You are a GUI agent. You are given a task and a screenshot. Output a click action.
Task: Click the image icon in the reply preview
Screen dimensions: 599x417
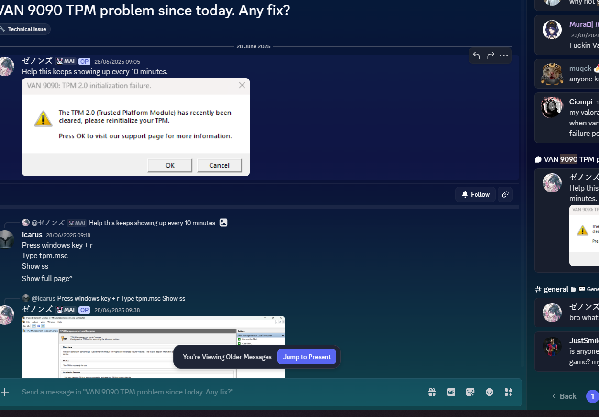(x=223, y=223)
